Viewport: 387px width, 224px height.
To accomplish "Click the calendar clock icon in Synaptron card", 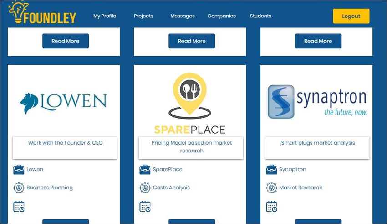I will point(271,207).
